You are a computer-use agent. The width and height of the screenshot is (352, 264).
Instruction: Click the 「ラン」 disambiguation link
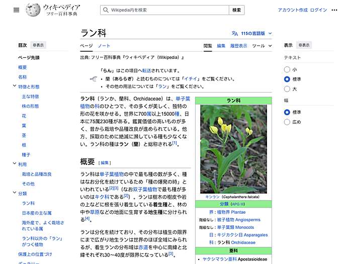pos(162,86)
